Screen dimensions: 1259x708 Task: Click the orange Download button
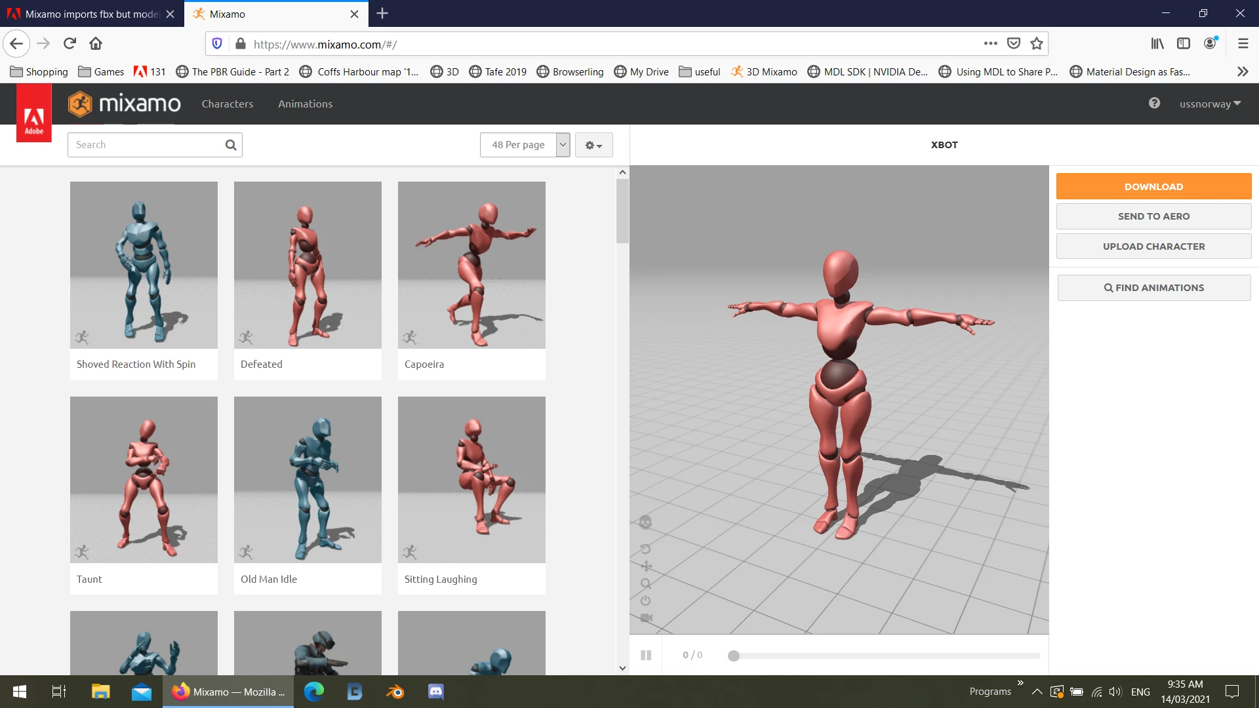pyautogui.click(x=1153, y=186)
